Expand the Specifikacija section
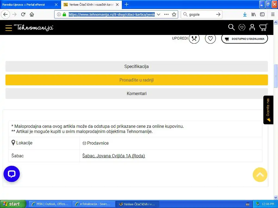 137,67
